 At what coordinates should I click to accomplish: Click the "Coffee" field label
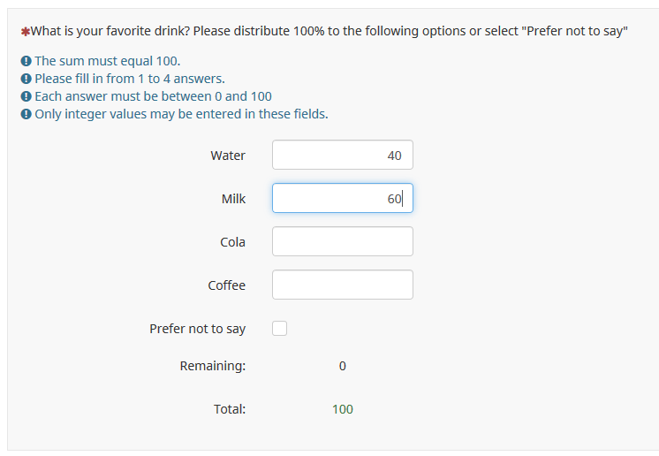(x=227, y=285)
